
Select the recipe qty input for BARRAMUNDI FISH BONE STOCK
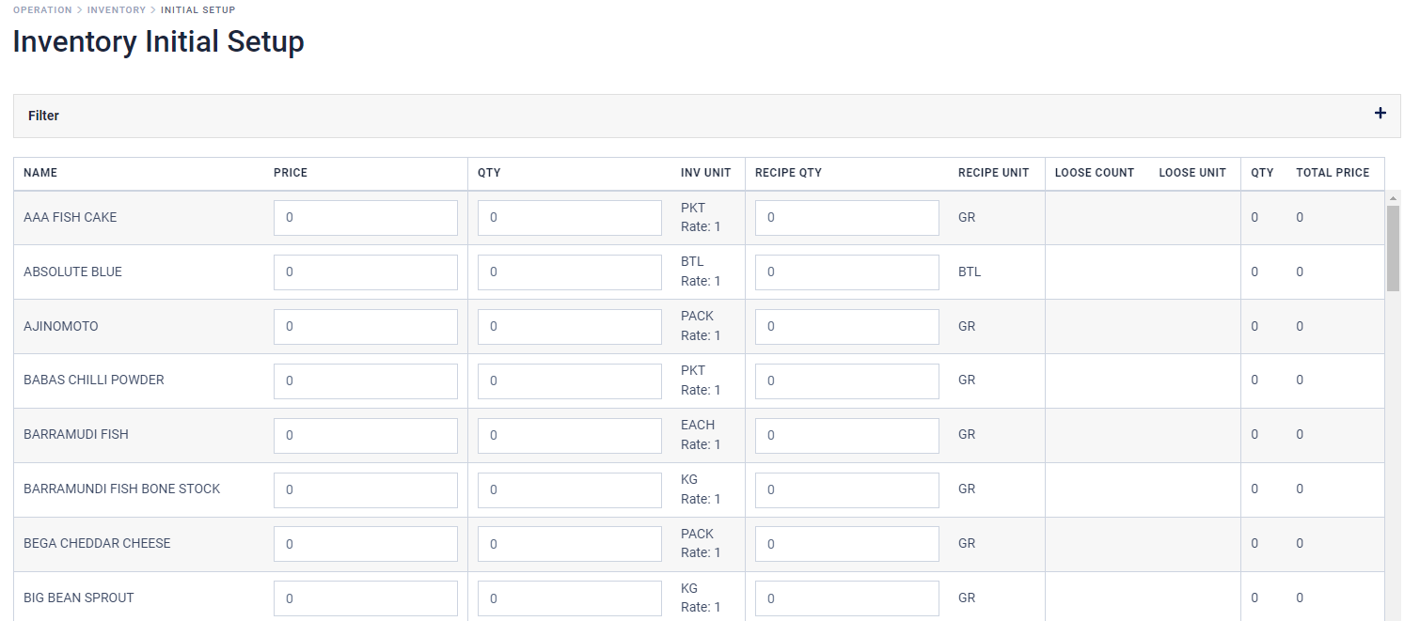tap(845, 489)
